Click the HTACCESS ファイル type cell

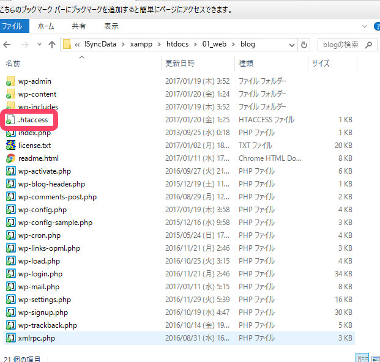point(266,120)
